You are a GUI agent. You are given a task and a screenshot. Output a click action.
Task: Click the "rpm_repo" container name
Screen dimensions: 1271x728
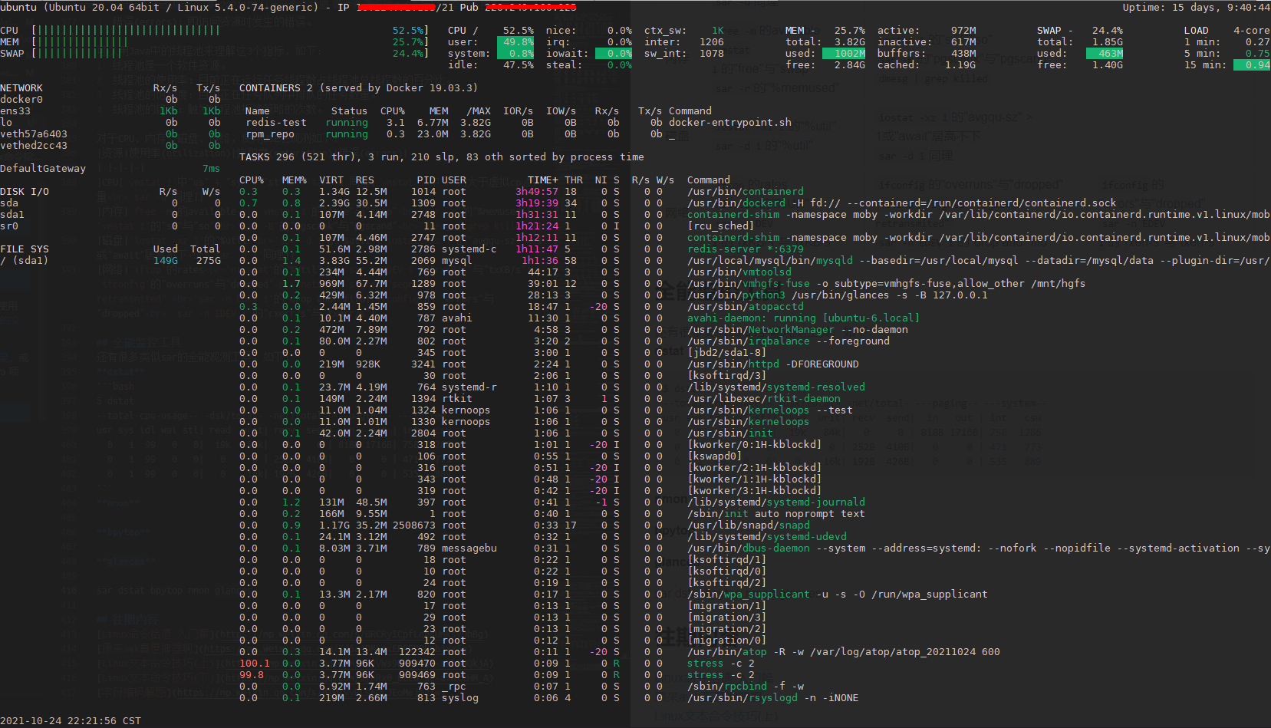[270, 134]
